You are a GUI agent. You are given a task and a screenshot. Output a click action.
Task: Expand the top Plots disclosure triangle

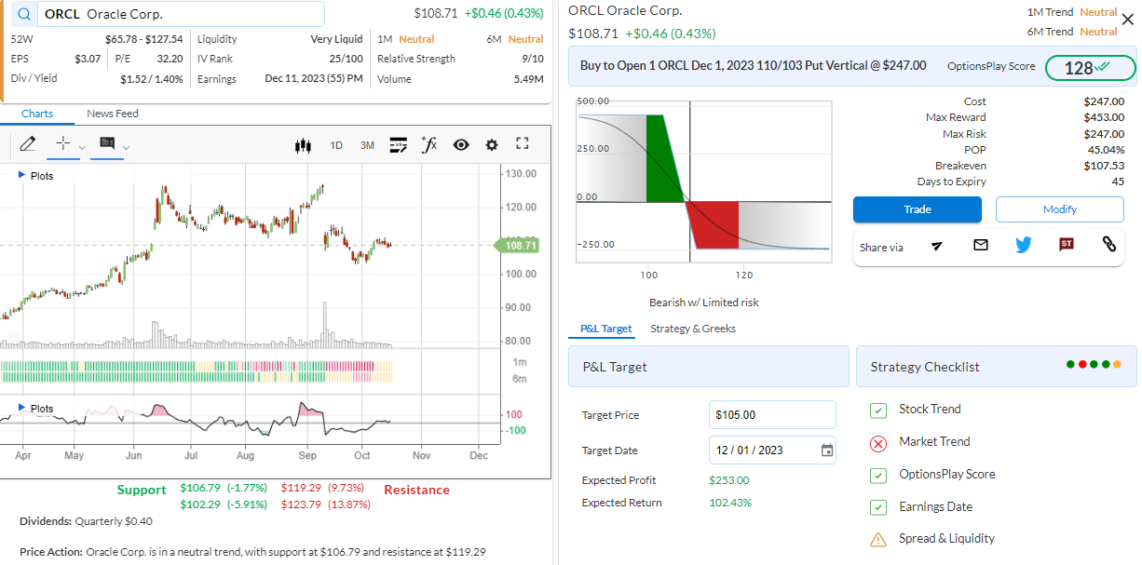click(x=22, y=175)
